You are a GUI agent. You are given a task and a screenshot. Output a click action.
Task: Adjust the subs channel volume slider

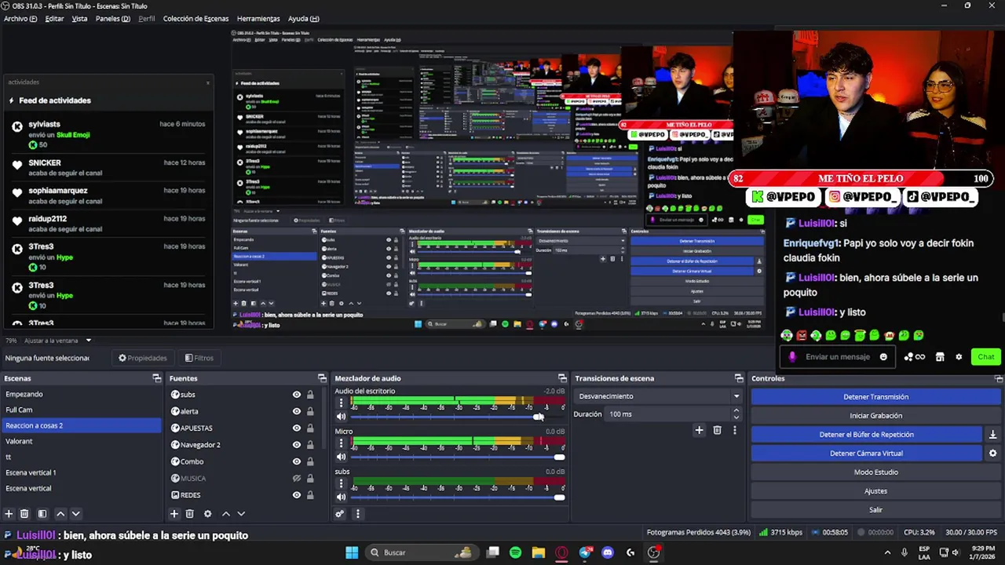point(456,497)
